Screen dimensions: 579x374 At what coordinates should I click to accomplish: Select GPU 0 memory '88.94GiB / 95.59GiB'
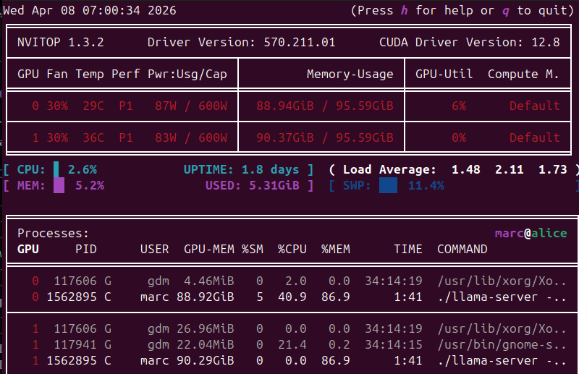coord(325,106)
